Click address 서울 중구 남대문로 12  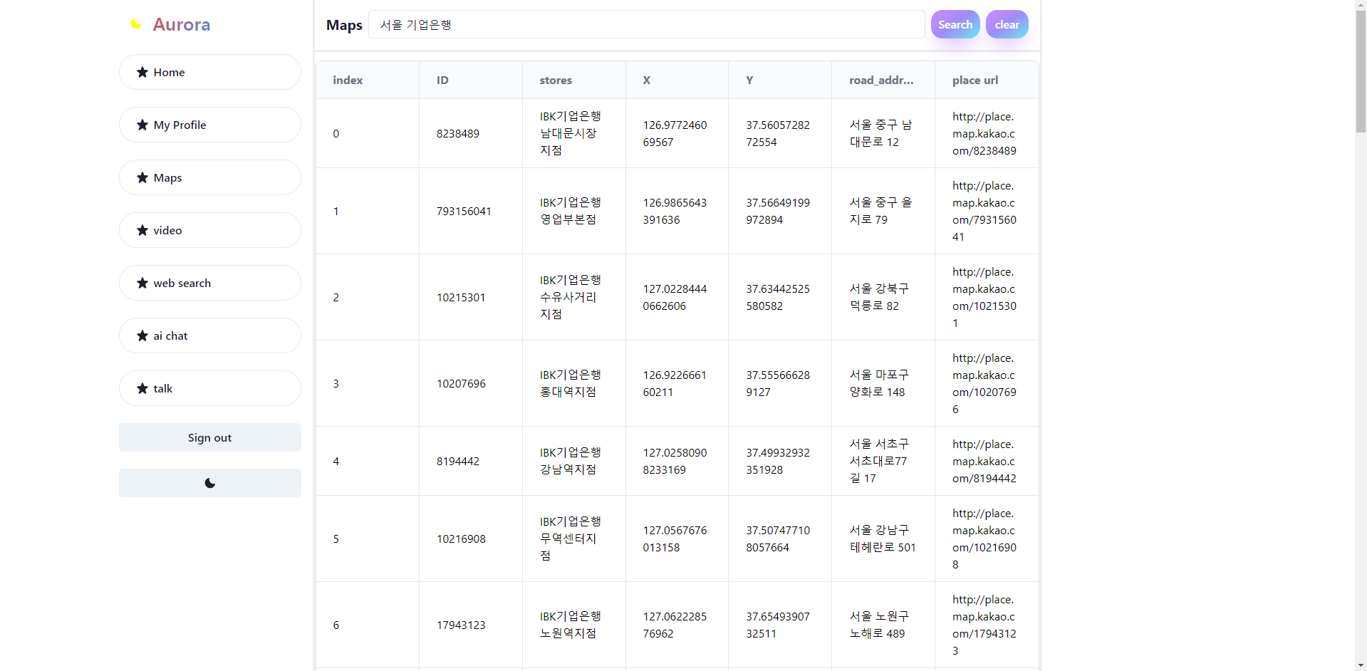[880, 133]
